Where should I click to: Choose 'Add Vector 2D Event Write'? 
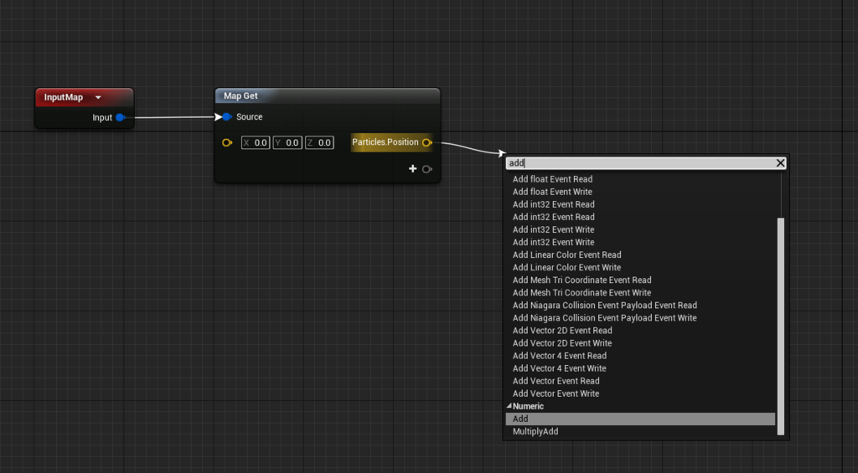pyautogui.click(x=562, y=343)
